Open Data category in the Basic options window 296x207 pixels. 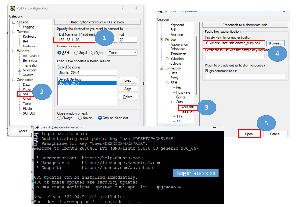[26, 85]
